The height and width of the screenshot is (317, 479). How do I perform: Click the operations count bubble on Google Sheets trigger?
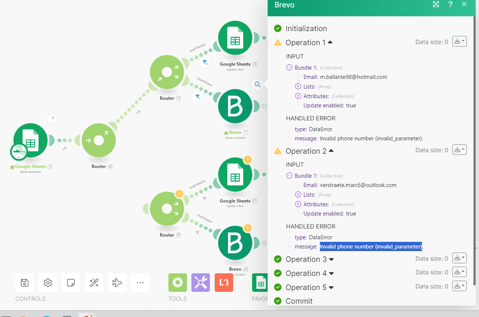pyautogui.click(x=53, y=119)
